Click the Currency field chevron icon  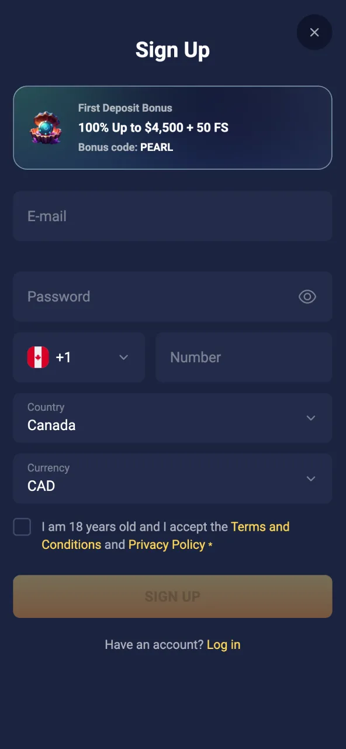[x=310, y=479]
